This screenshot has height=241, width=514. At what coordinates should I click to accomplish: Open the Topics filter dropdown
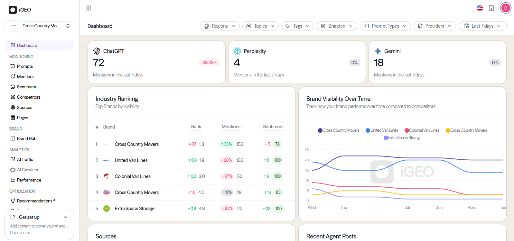(260, 26)
